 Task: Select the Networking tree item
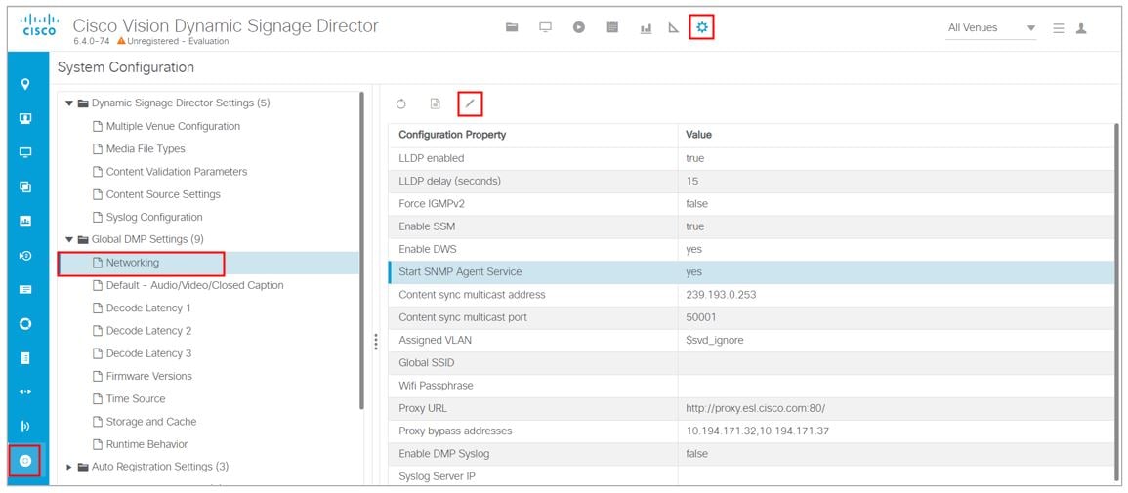(x=133, y=263)
